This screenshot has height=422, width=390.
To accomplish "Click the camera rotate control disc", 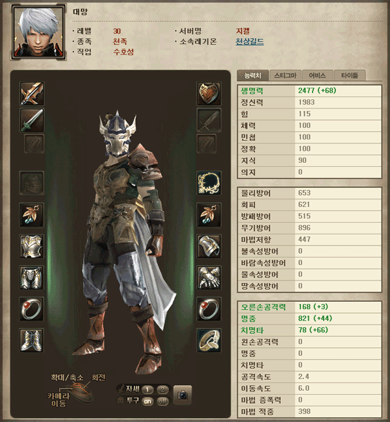I will click(x=81, y=391).
